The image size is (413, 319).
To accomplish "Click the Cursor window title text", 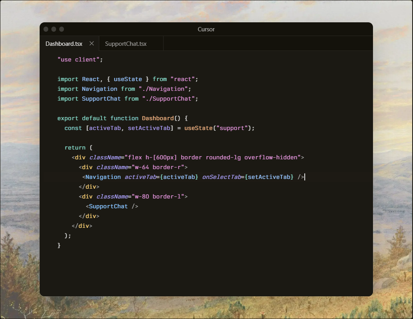I will click(x=206, y=29).
